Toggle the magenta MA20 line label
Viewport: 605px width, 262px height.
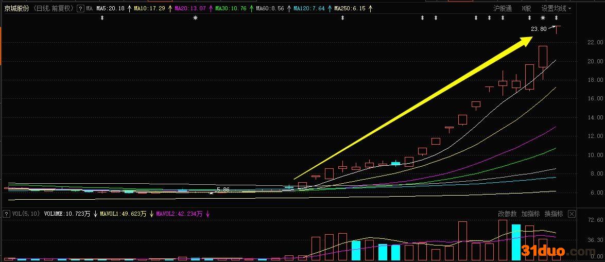coord(190,9)
